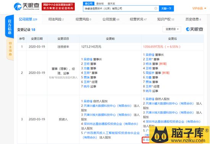Open 天津兴睿大数据科技中心 link in 变更前 list
Viewport: 210px width, 144px height.
tap(108, 106)
